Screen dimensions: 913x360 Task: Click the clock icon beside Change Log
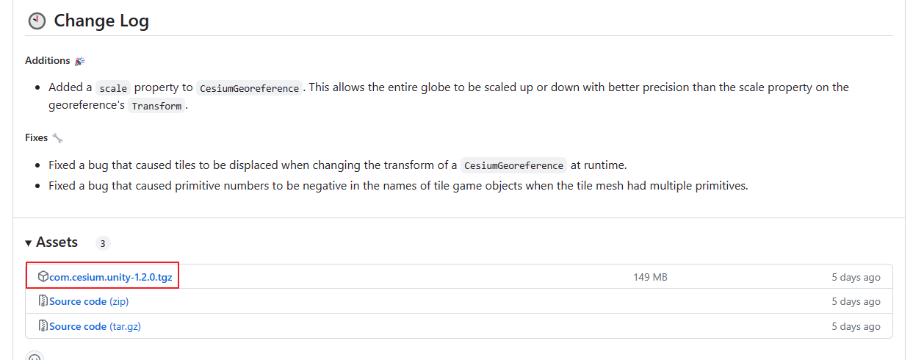click(x=36, y=21)
